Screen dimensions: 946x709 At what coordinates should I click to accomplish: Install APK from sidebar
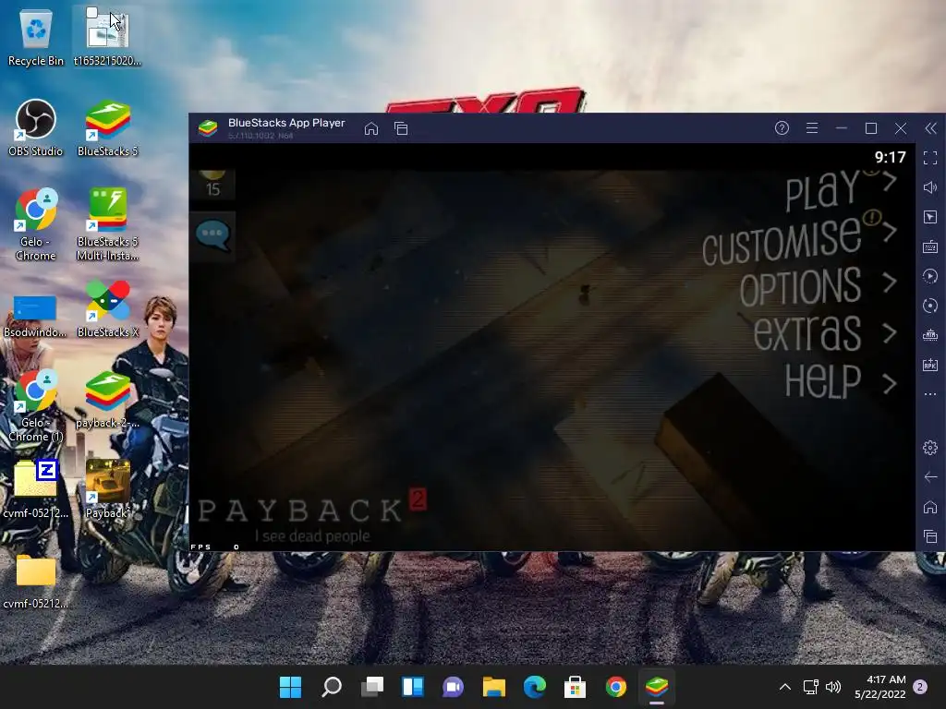point(930,365)
